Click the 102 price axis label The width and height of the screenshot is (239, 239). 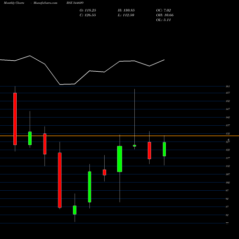click(228, 183)
